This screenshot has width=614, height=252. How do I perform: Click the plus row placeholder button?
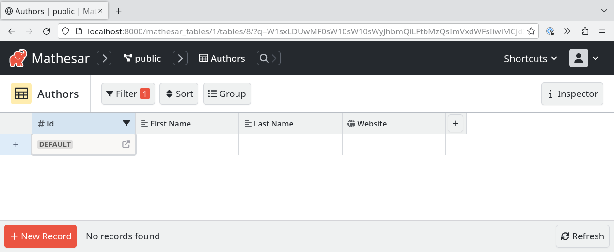click(x=16, y=144)
